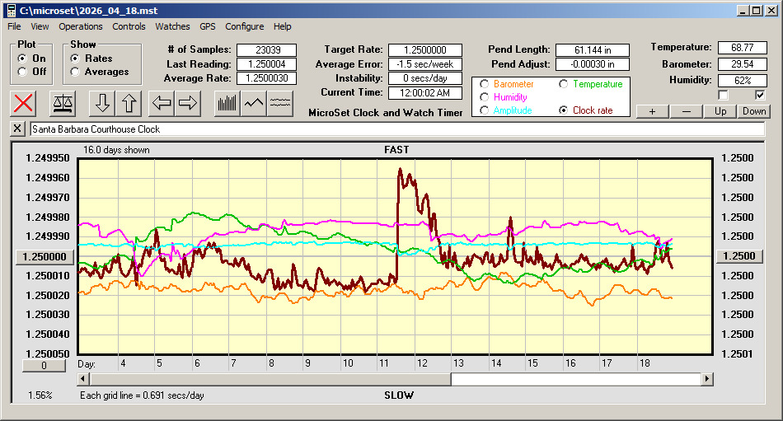Click the right arrow toolbar icon

pos(188,103)
